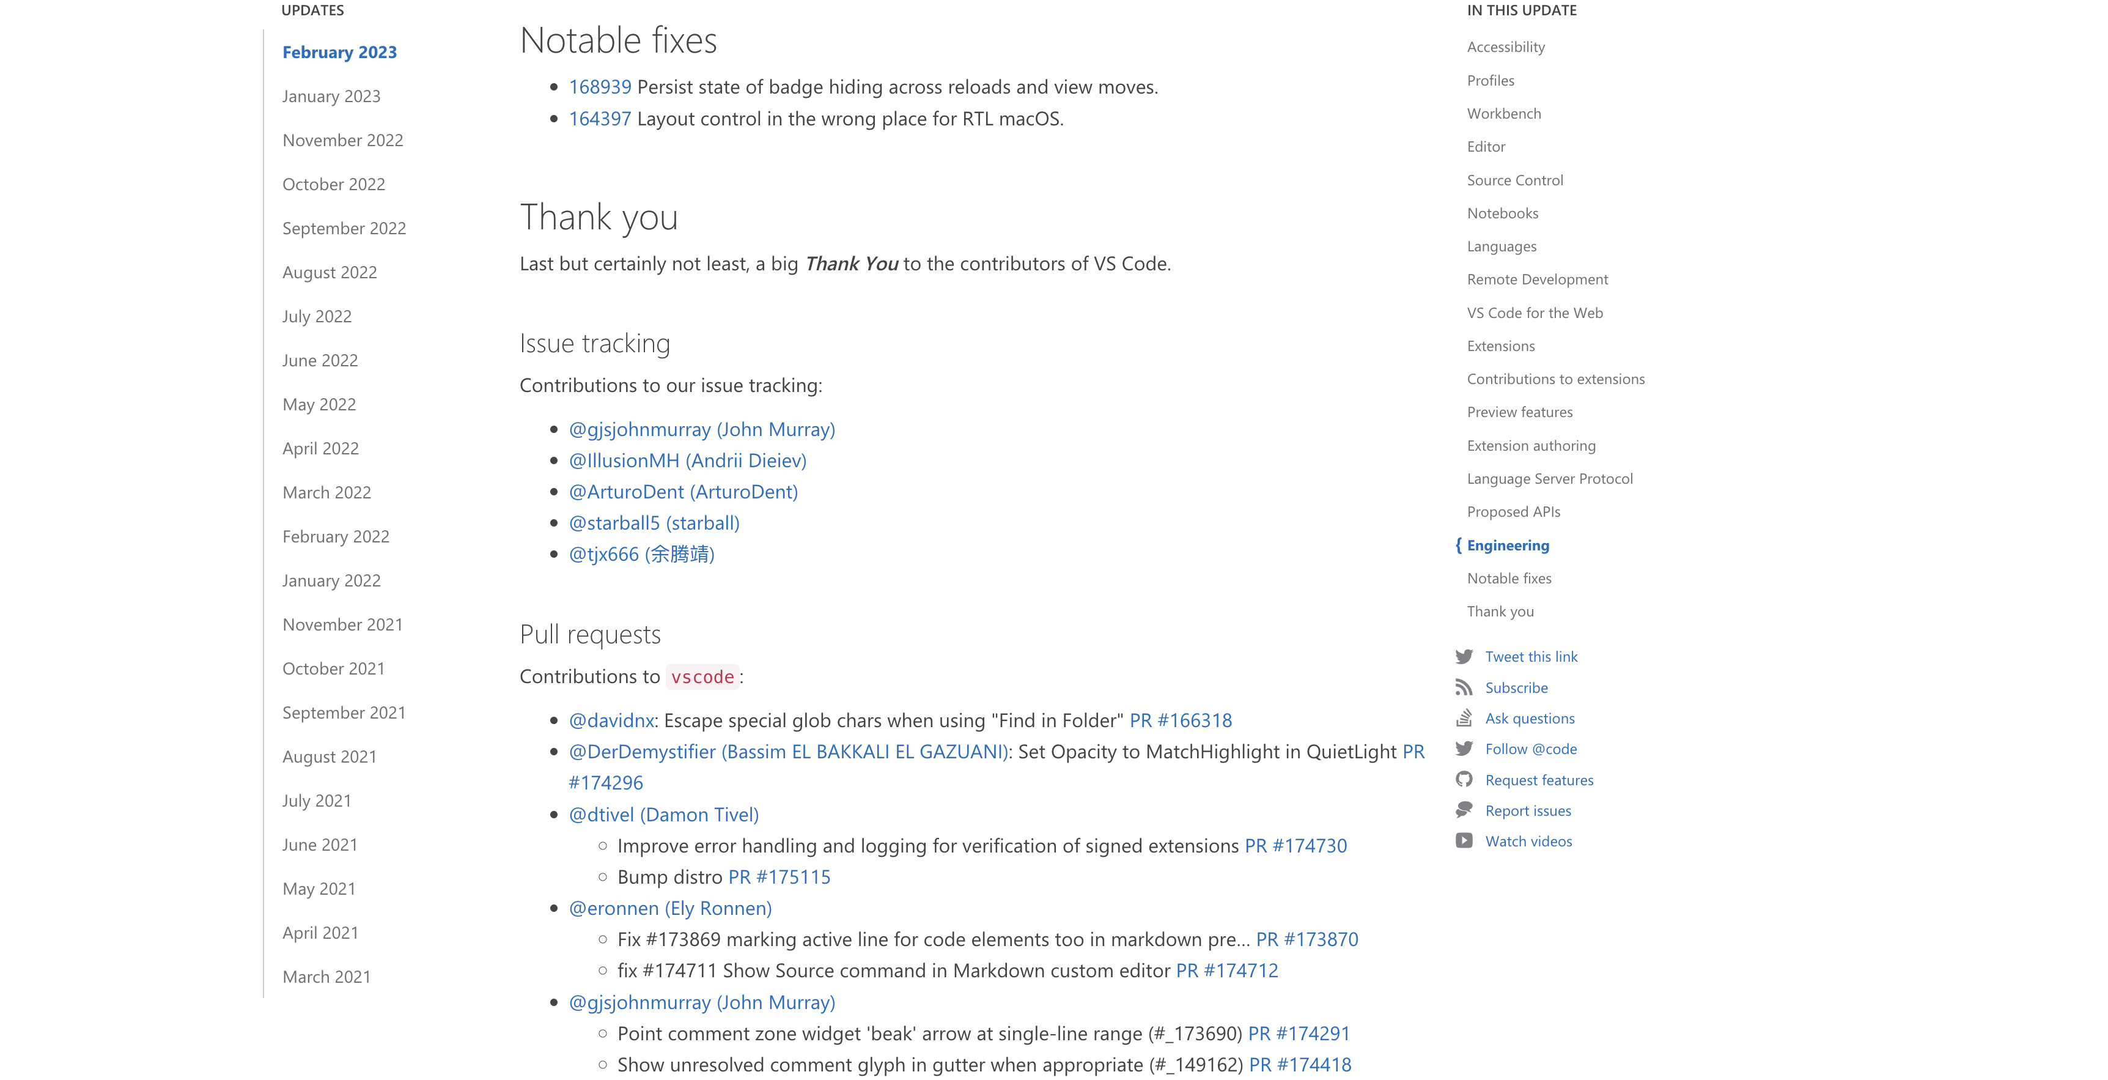2108x1080 pixels.
Task: Open the November 2022 release notes
Action: (x=342, y=140)
